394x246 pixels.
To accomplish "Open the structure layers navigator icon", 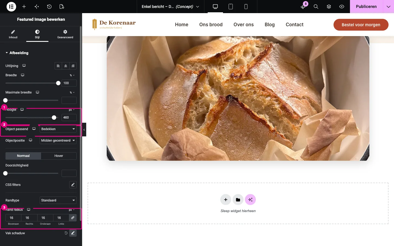I will [329, 7].
